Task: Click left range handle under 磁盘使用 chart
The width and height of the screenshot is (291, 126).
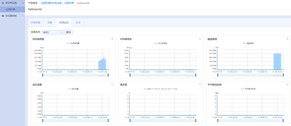Action: 218,75
